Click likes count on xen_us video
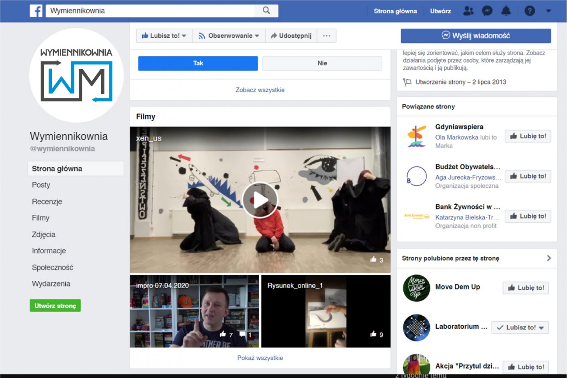Viewport: 567px width, 378px height. coord(377,260)
